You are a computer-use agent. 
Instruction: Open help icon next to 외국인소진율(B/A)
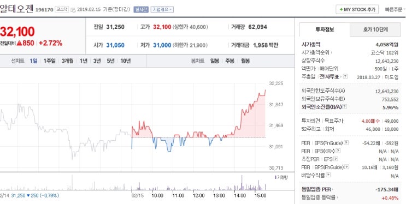(345, 107)
